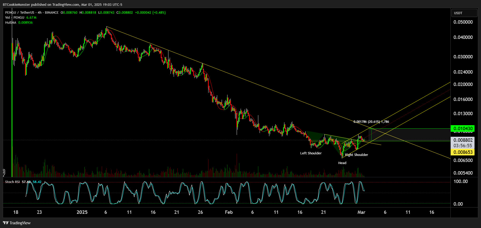Screen dimensions: 481x228
Task: Click the 0.016000 price axis label
Action: (463, 99)
